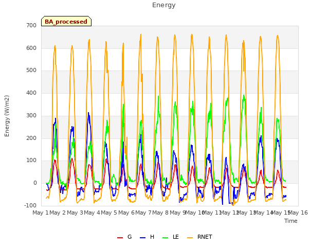Image resolution: width=329 pixels, height=247 pixels.
Task: Click the 0 y-axis tick label
Action: (35, 183)
